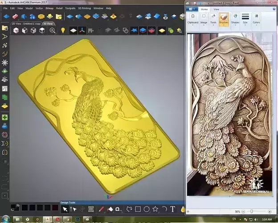Open the Toolpath menu
The width and height of the screenshot is (278, 223).
[x=70, y=8]
